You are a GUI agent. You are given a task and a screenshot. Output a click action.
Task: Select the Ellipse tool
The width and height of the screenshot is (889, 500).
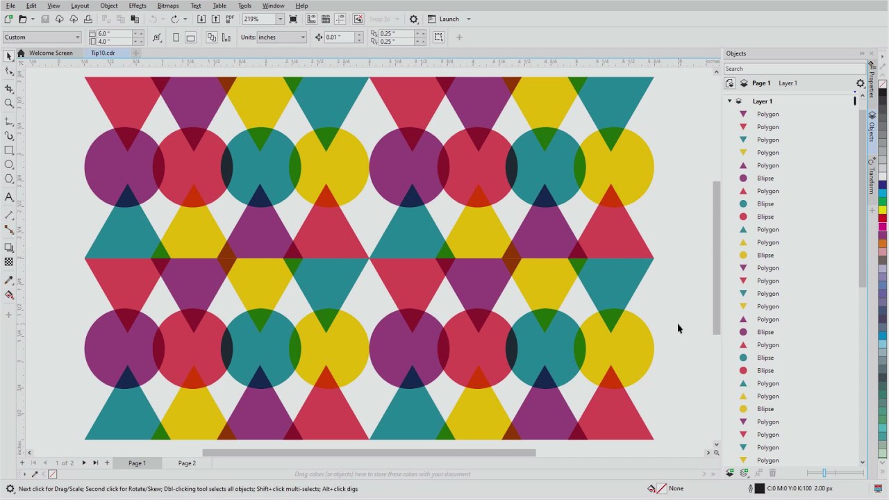(x=9, y=165)
